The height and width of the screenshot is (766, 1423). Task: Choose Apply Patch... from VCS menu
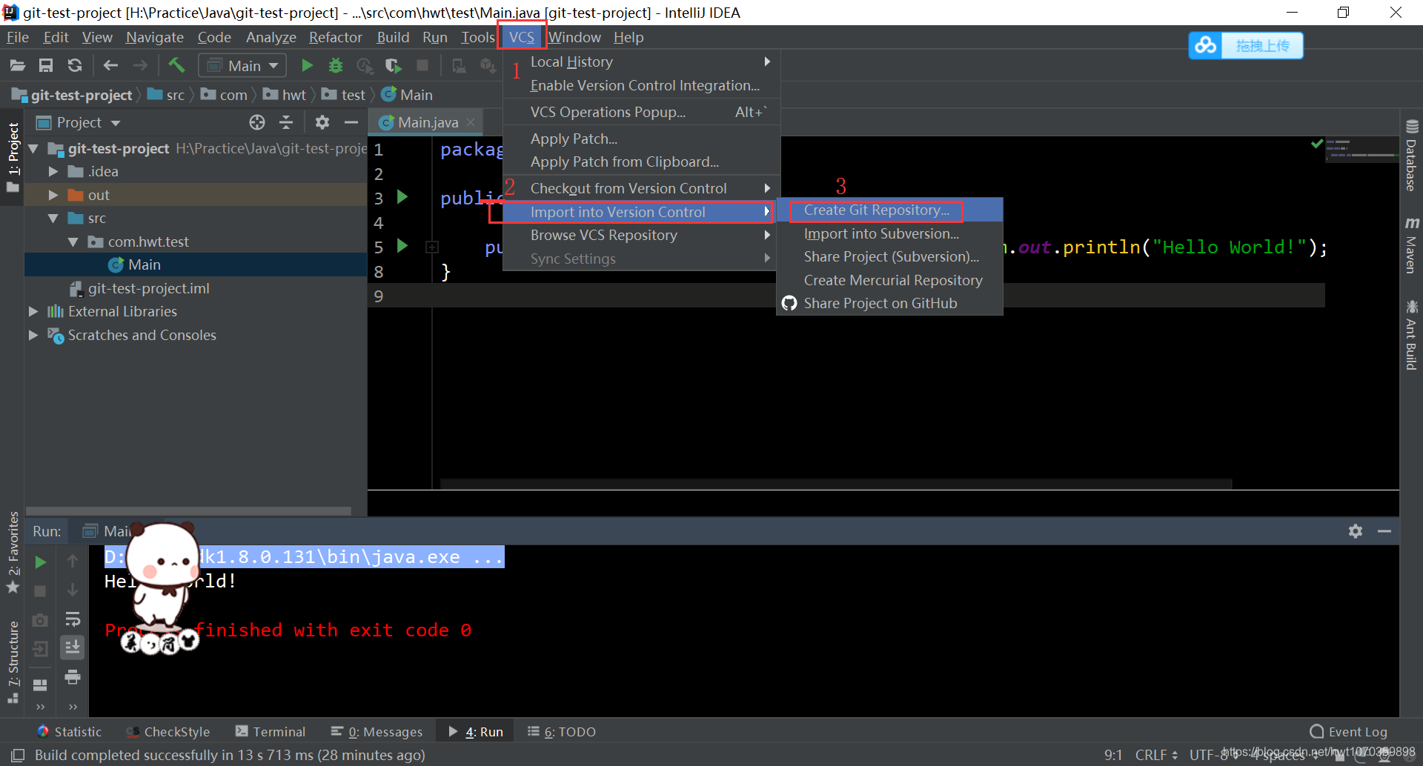tap(642, 139)
